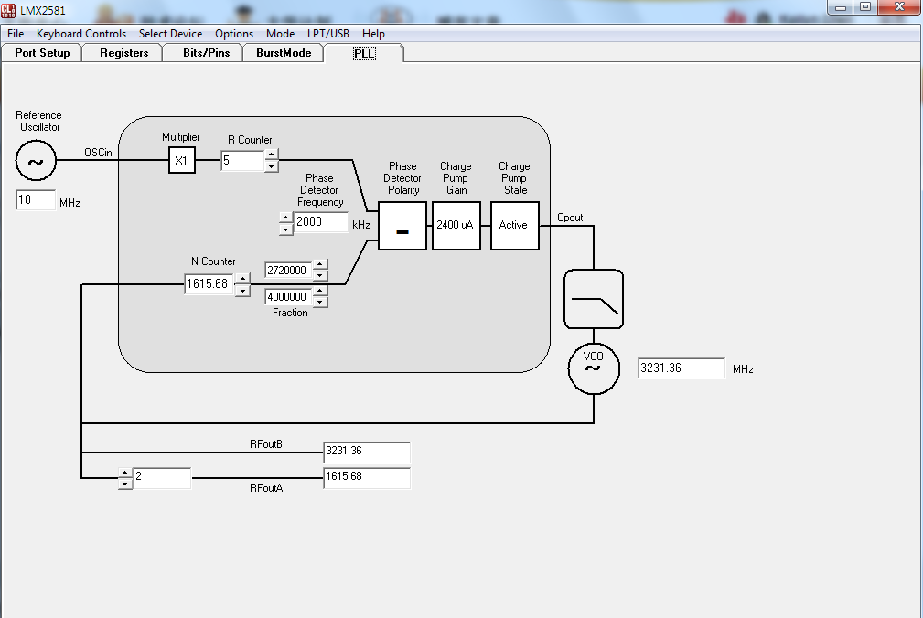
Task: Increase the Phase Detector Frequency
Action: coord(285,217)
